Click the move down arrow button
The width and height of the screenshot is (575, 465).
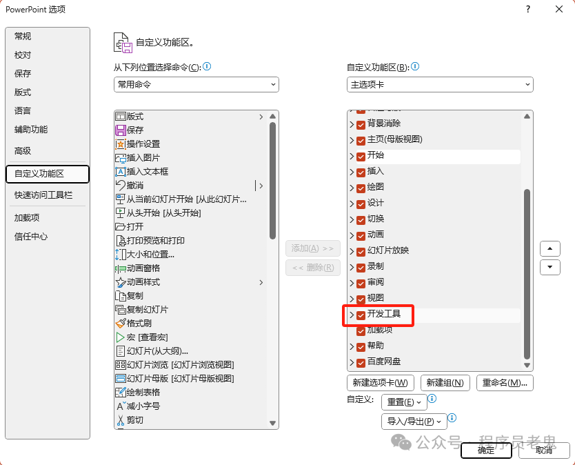click(549, 267)
